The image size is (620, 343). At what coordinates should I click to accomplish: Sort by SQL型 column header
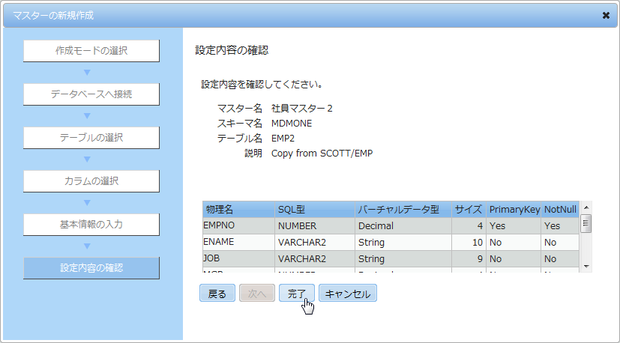click(x=315, y=210)
